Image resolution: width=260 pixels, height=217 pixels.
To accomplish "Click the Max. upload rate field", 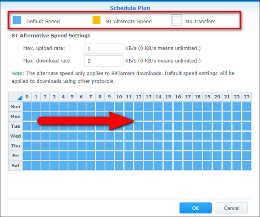I will tap(104, 48).
